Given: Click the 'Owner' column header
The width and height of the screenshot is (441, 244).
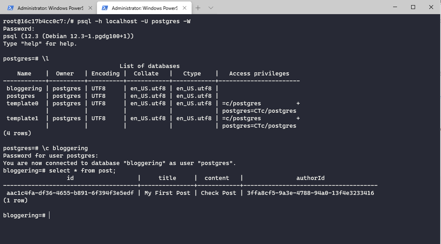Looking at the screenshot, I should [x=65, y=73].
